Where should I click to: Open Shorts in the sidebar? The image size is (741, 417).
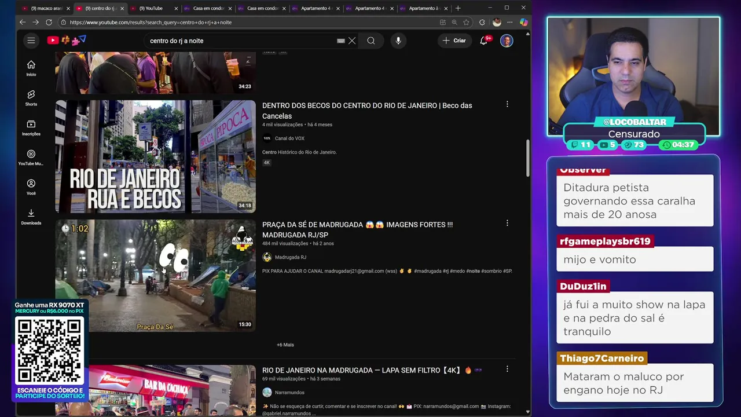click(x=31, y=98)
